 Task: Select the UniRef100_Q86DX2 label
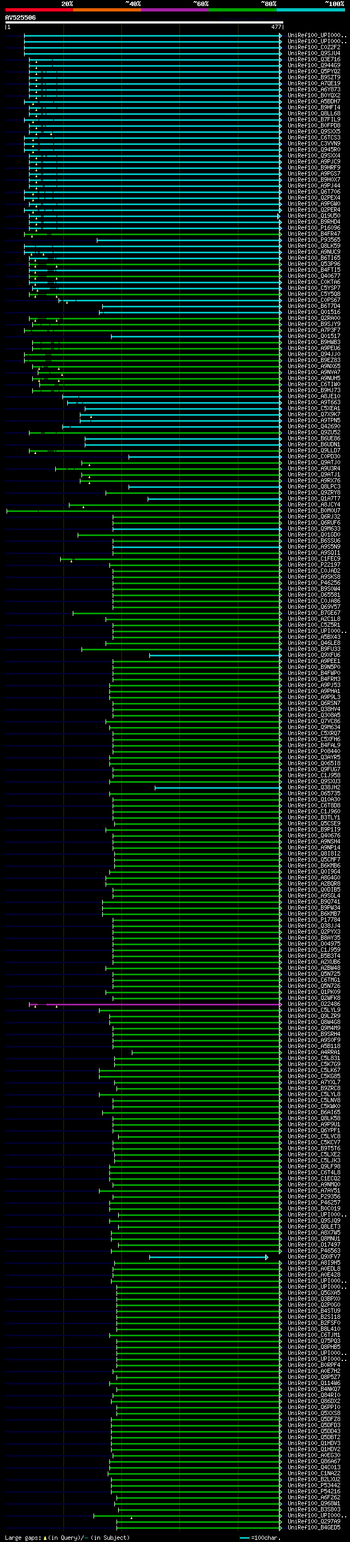pos(314,1401)
